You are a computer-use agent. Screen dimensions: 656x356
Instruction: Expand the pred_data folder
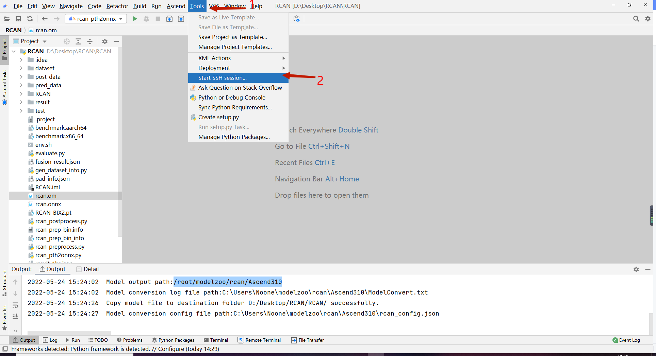(x=21, y=85)
